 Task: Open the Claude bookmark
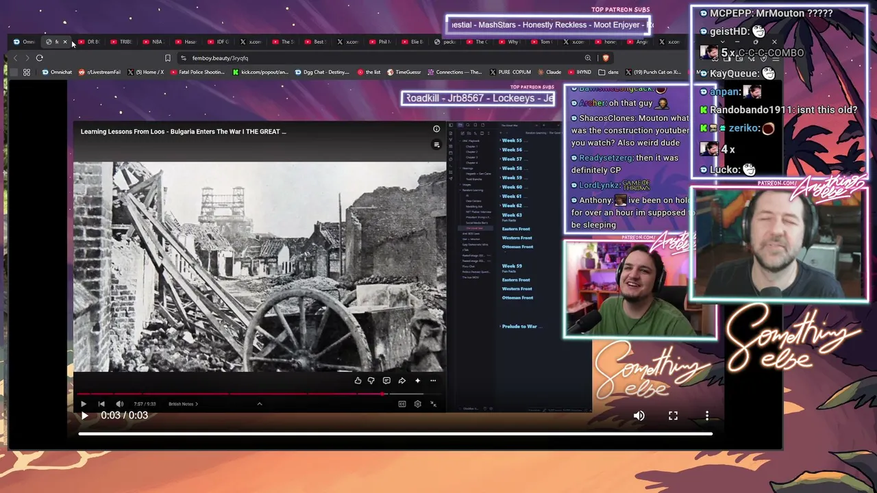550,72
